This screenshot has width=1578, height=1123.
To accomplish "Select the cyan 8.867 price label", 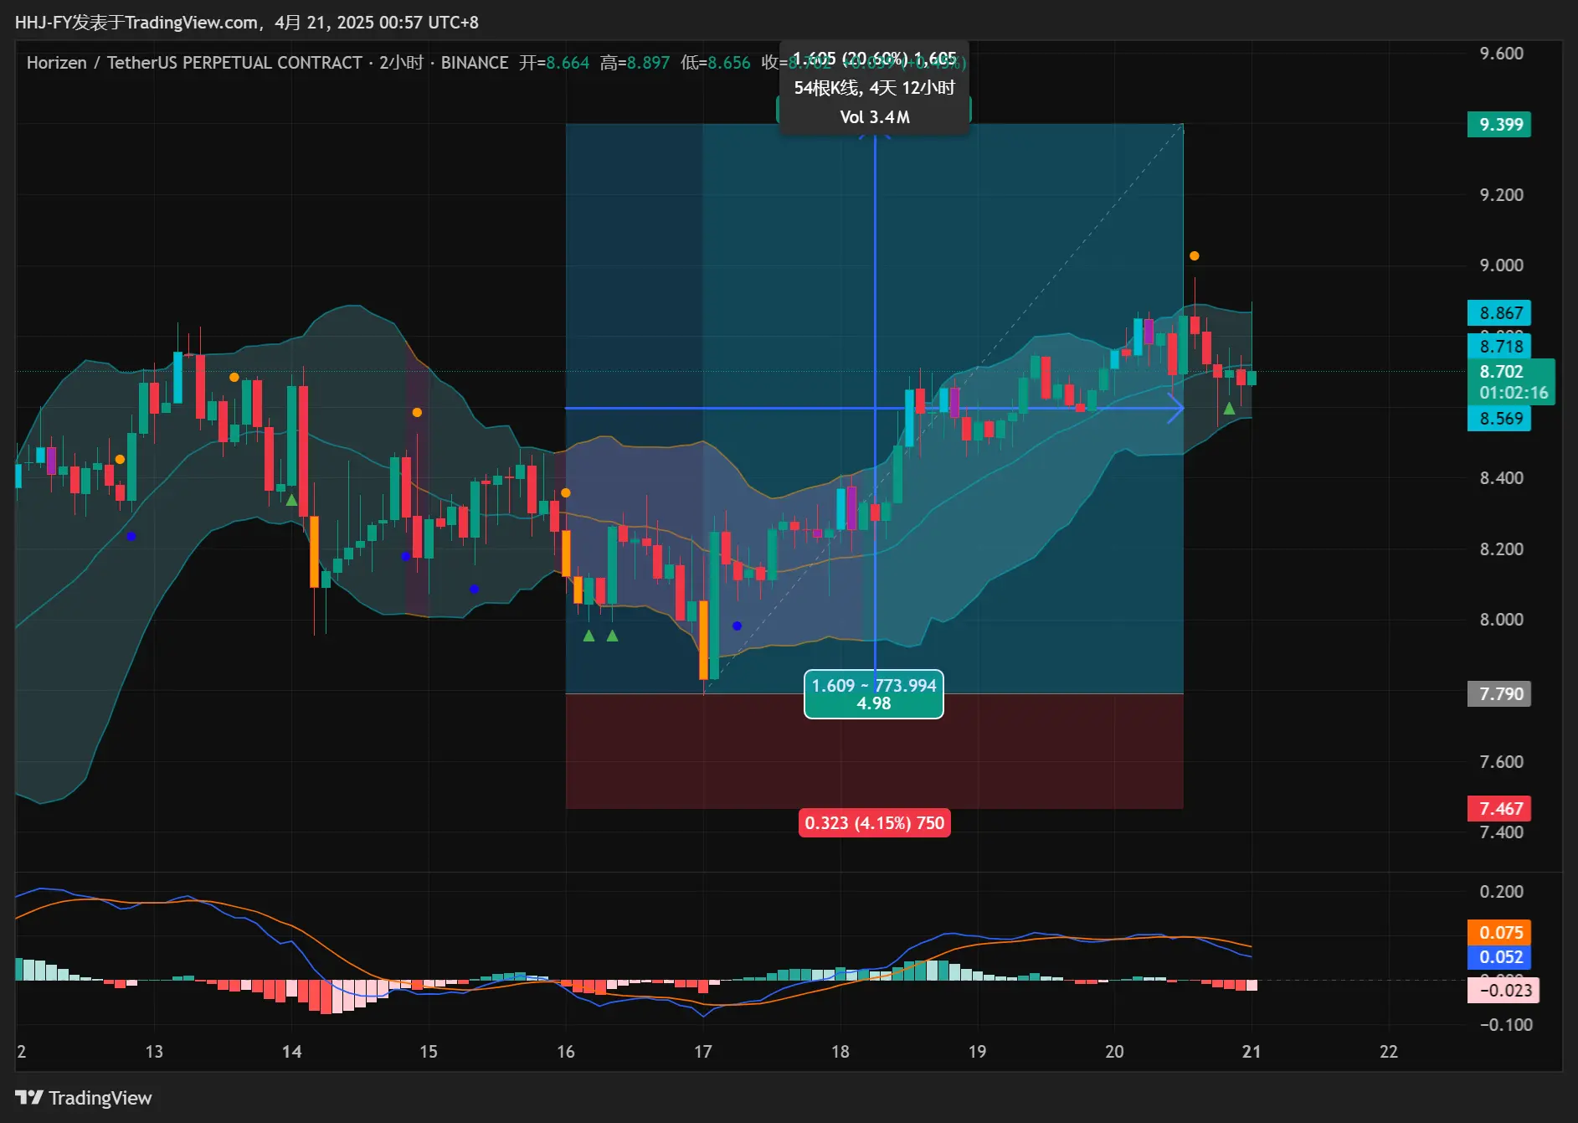I will pyautogui.click(x=1499, y=313).
